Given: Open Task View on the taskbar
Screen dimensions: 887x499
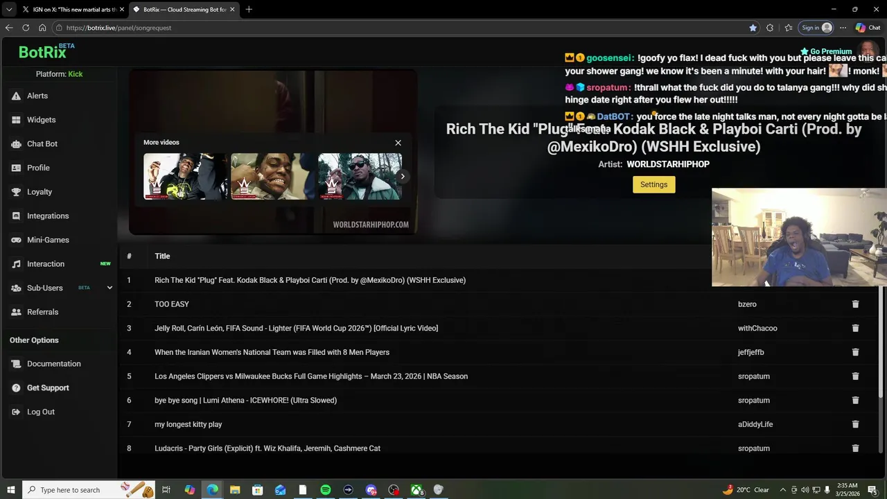Looking at the screenshot, I should point(166,490).
